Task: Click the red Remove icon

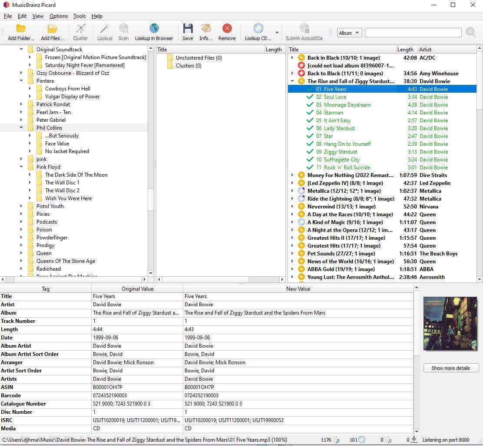Action: pos(227,29)
